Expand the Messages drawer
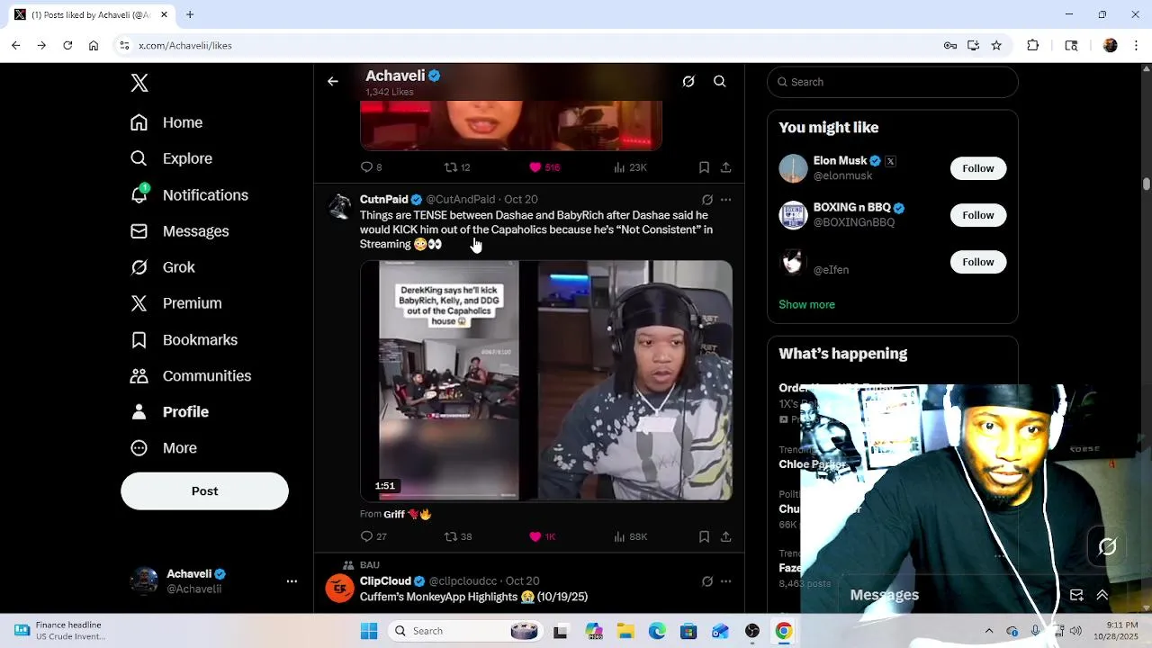Image resolution: width=1152 pixels, height=648 pixels. coord(1102,595)
